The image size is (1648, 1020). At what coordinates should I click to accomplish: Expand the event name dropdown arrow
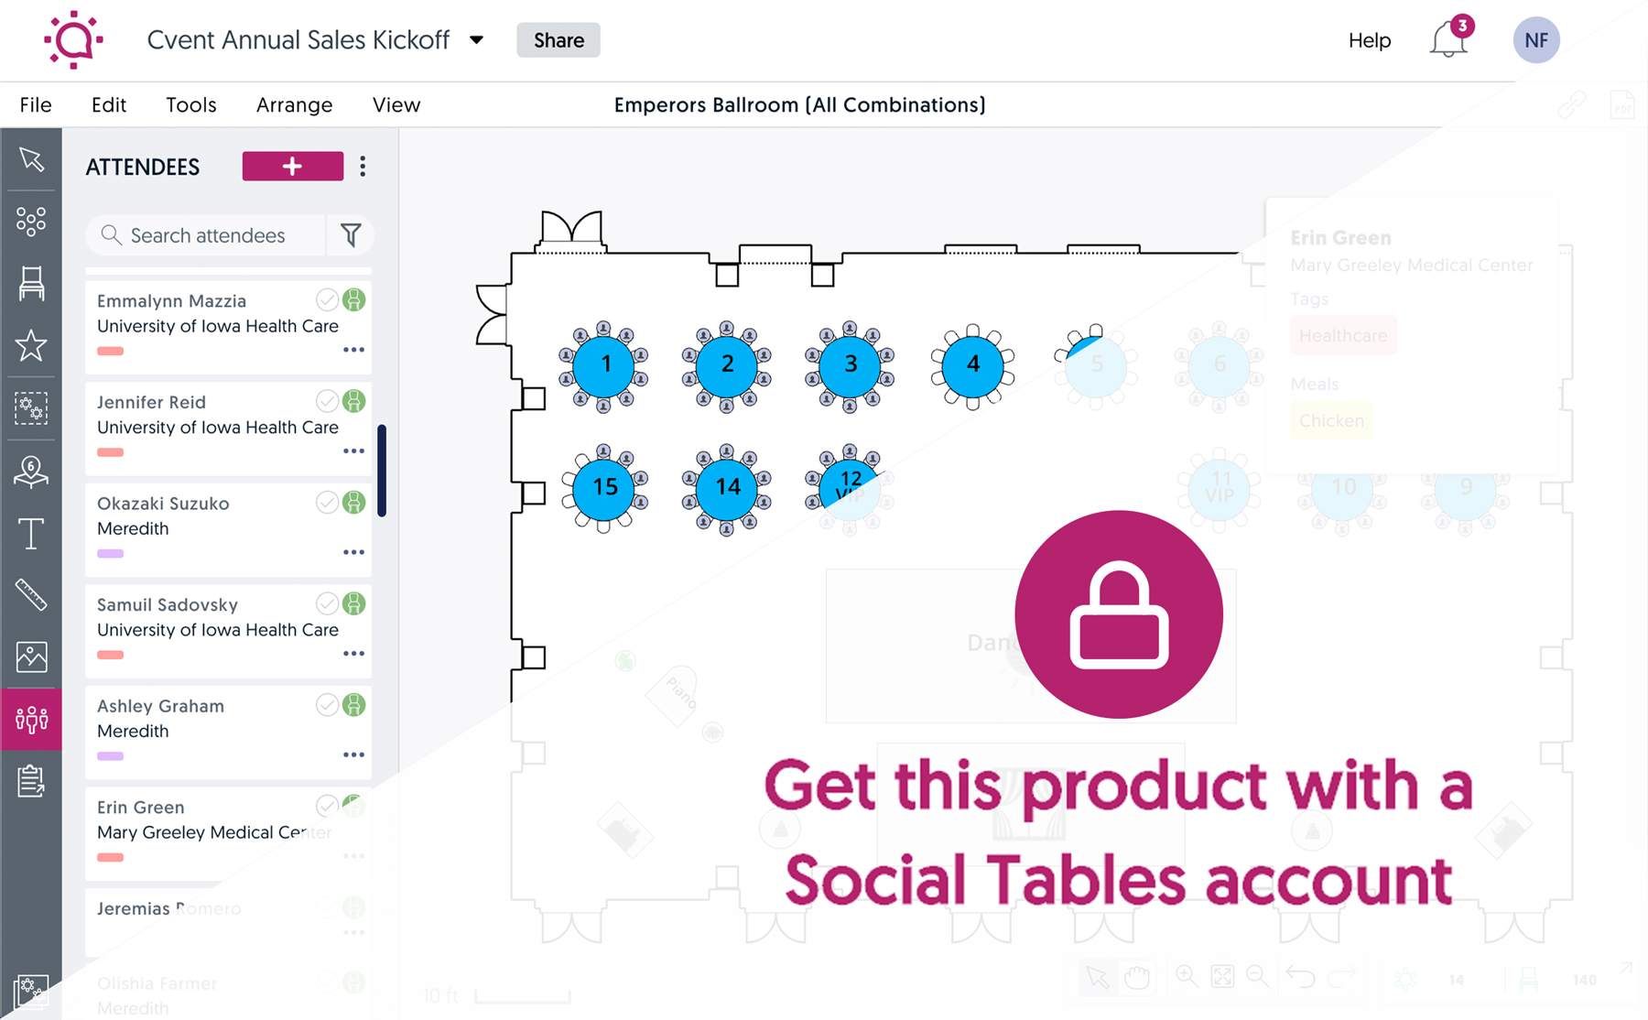coord(477,40)
